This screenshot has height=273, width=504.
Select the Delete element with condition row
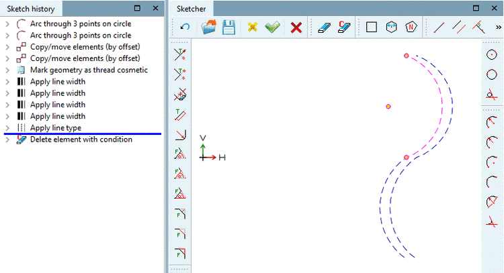coord(81,140)
